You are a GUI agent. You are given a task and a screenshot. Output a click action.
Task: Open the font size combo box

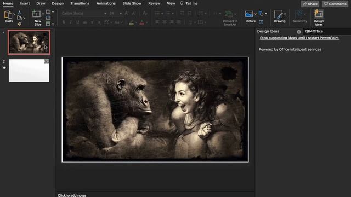click(x=116, y=13)
